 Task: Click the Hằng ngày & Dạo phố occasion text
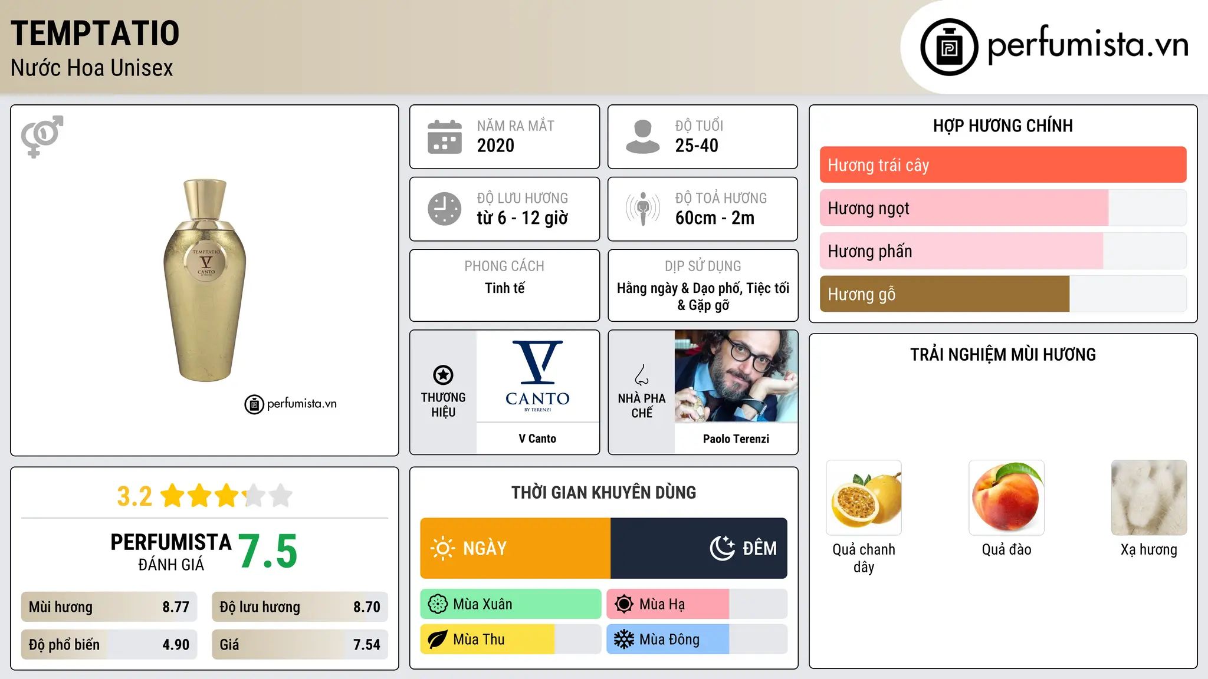[x=703, y=296]
